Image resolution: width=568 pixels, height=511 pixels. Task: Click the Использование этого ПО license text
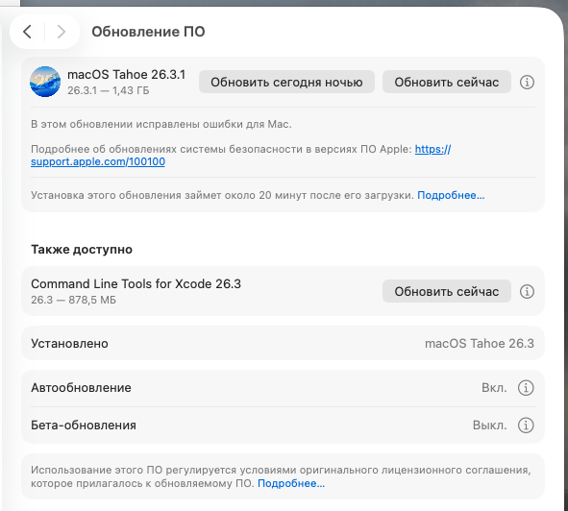pos(281,476)
